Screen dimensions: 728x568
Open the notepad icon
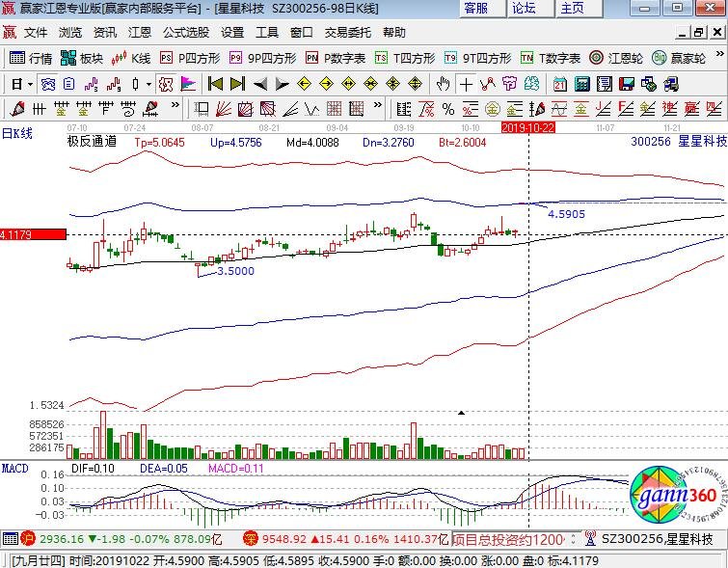click(605, 85)
